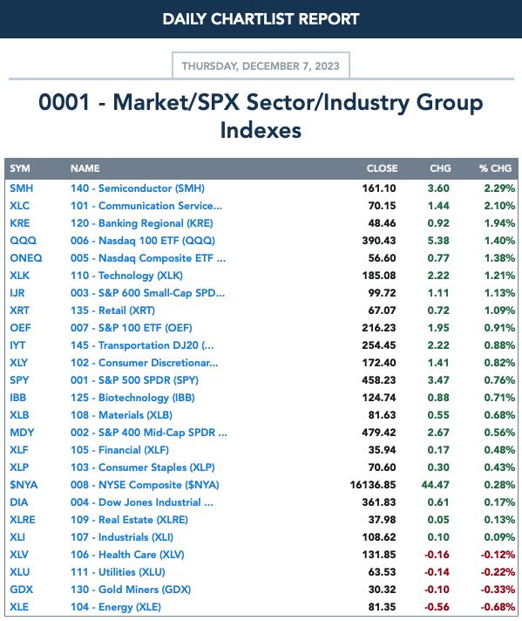Sort by the SYM column header

click(x=20, y=168)
